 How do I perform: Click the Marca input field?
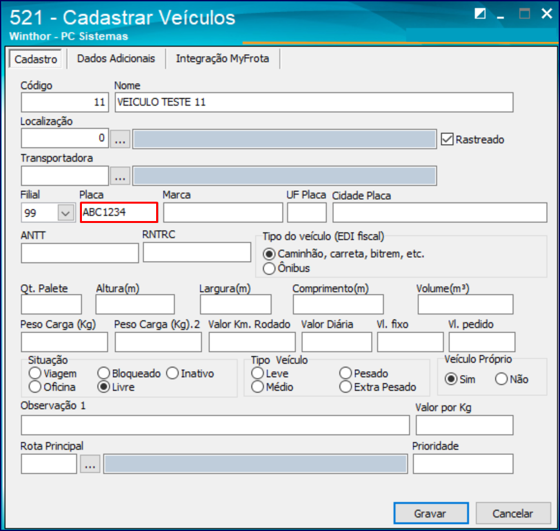(223, 213)
